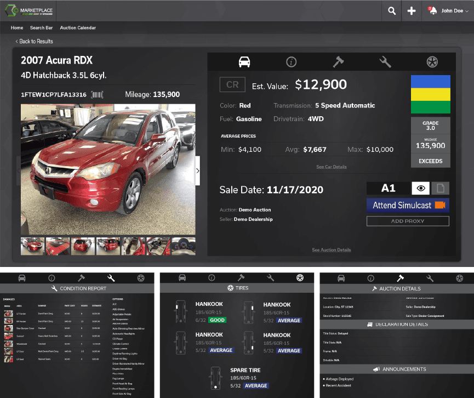474x398 pixels.
Task: Click the DECLARATION DETAILS header
Action: [x=397, y=325]
